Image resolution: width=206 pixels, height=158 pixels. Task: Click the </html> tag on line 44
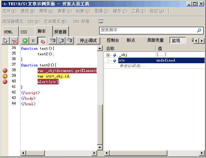[x=28, y=104]
